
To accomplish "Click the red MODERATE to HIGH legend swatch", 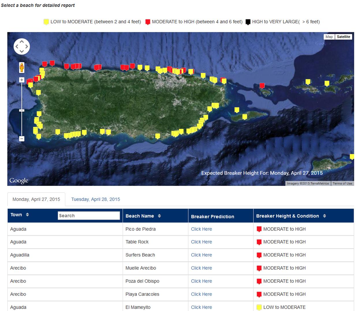I will pyautogui.click(x=148, y=22).
